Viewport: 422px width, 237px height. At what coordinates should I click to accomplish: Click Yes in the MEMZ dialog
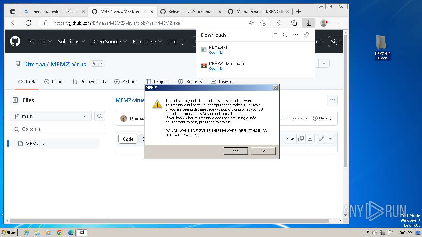(x=236, y=151)
